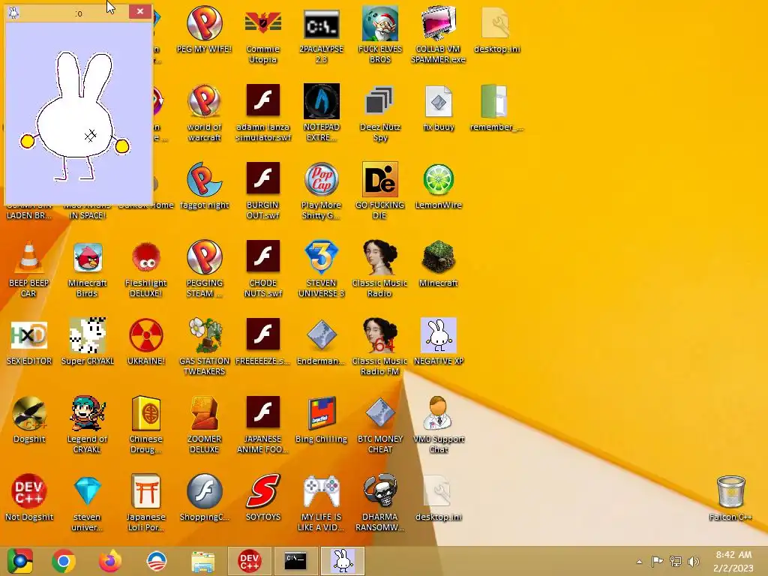The image size is (768, 576).
Task: Open the UKRAINE! radiation icon
Action: click(146, 335)
